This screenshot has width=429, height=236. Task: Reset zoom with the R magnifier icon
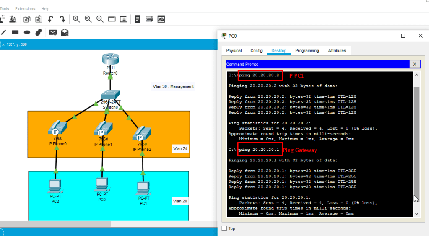tap(88, 19)
